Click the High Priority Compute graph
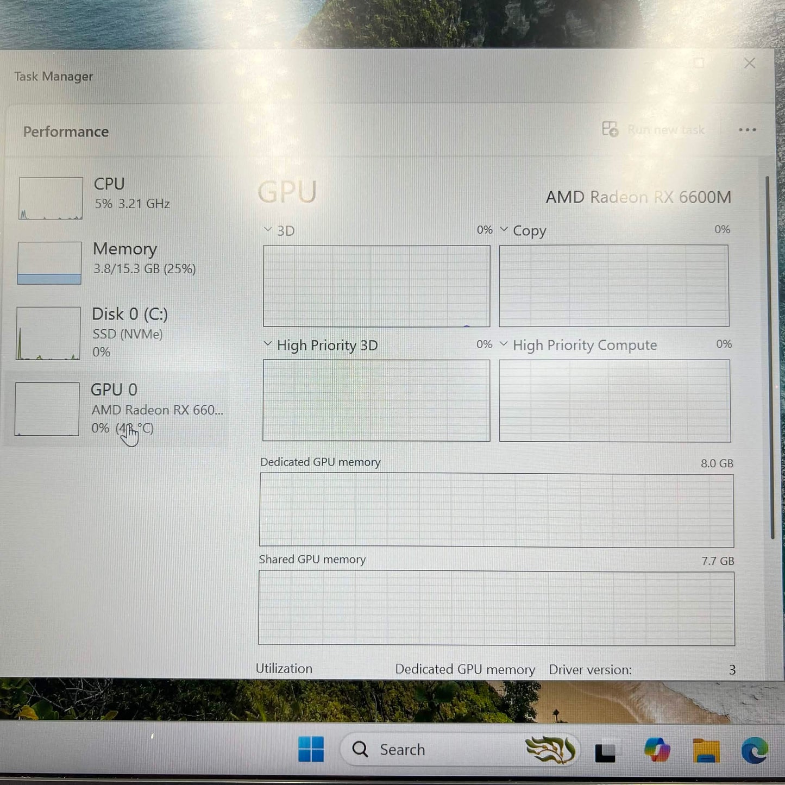Image resolution: width=785 pixels, height=785 pixels. click(615, 401)
